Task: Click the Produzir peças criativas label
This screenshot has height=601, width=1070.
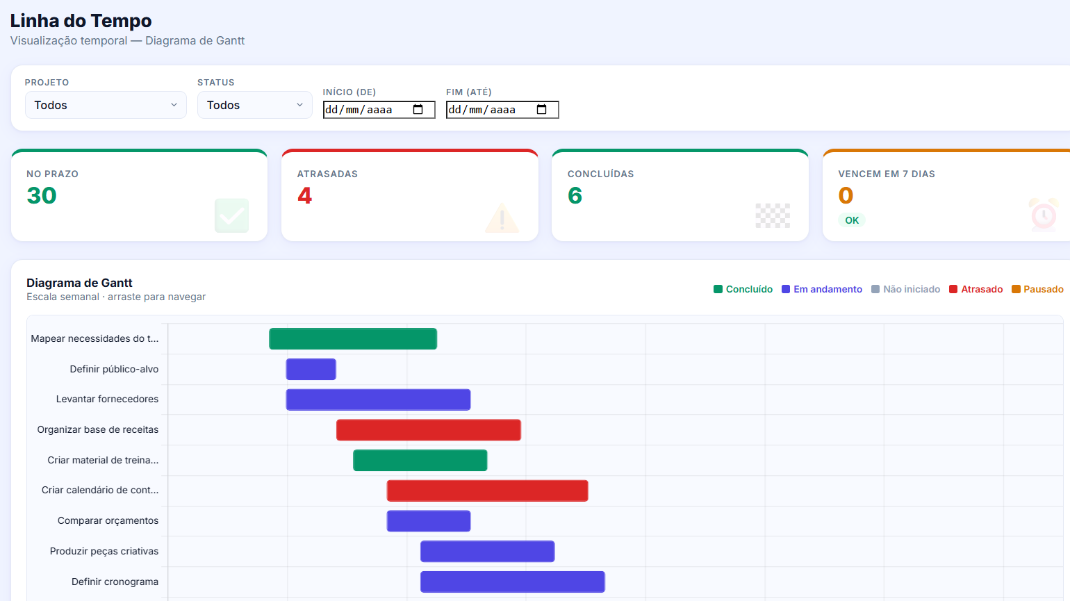Action: pyautogui.click(x=104, y=551)
